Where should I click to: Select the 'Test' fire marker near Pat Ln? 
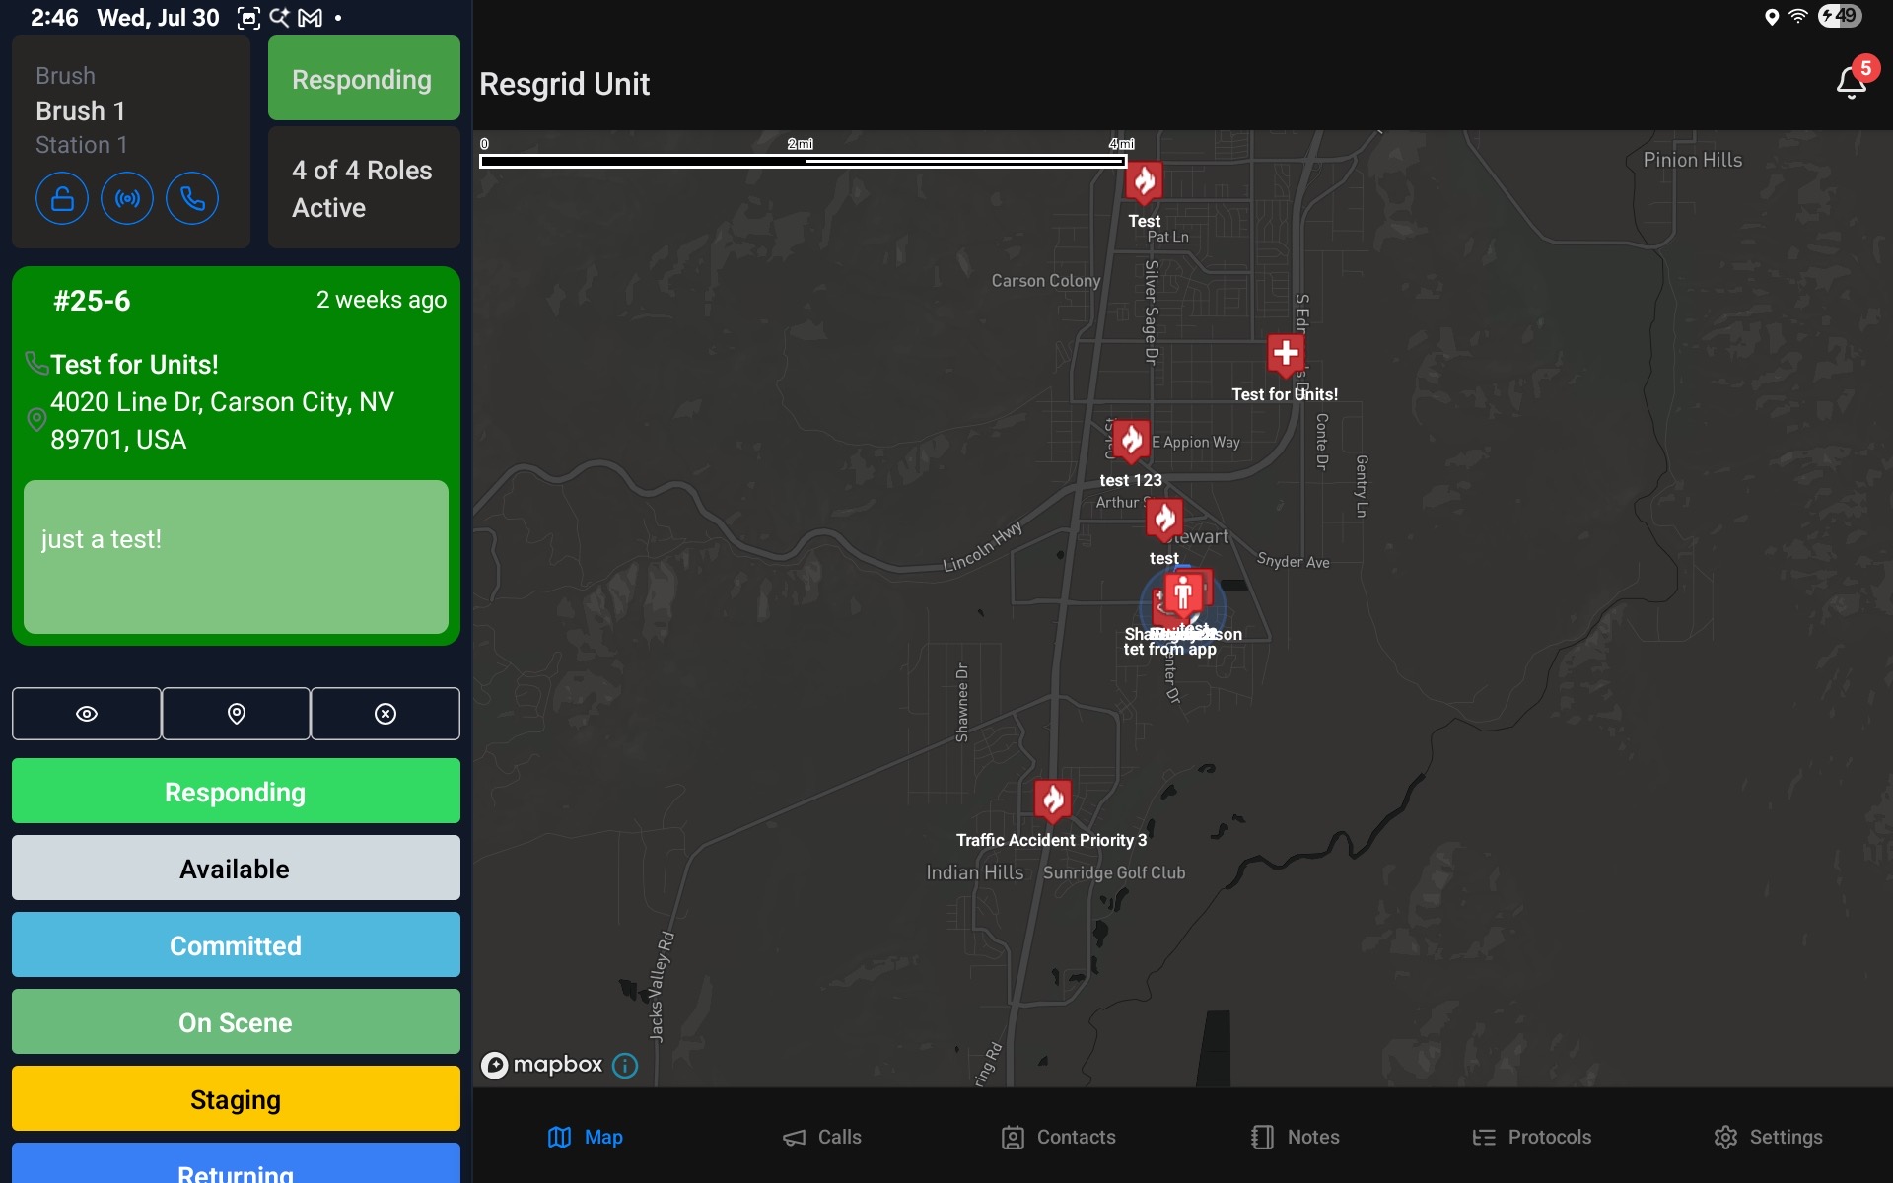tap(1145, 182)
